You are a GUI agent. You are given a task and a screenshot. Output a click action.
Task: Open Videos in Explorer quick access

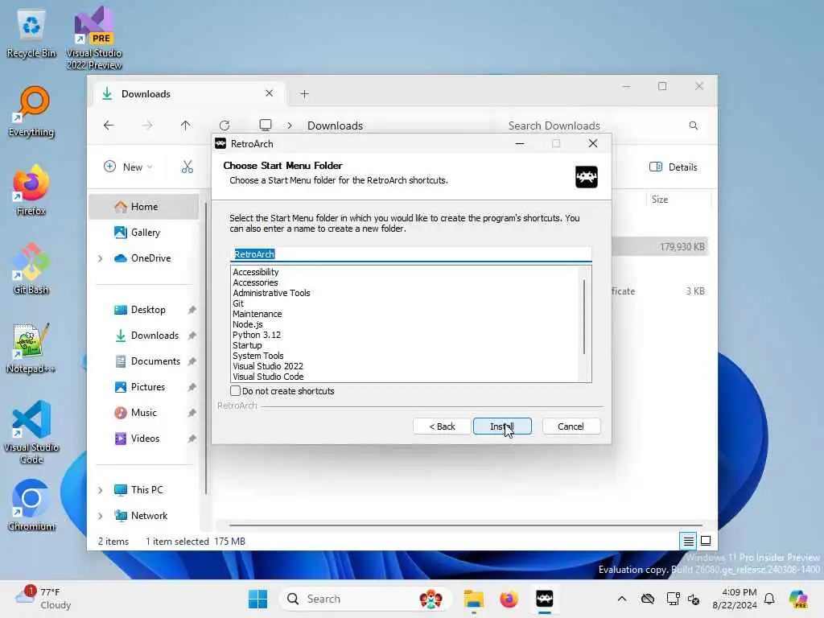click(x=145, y=439)
